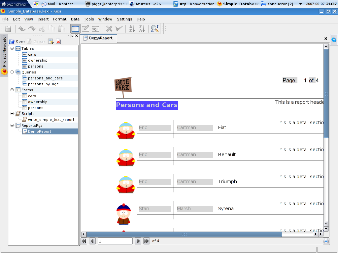Open the Insert menu

[x=43, y=19]
